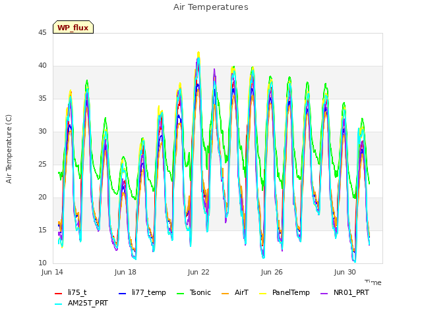
Task: Click the Jun 26 x-axis tick label
Action: [272, 272]
